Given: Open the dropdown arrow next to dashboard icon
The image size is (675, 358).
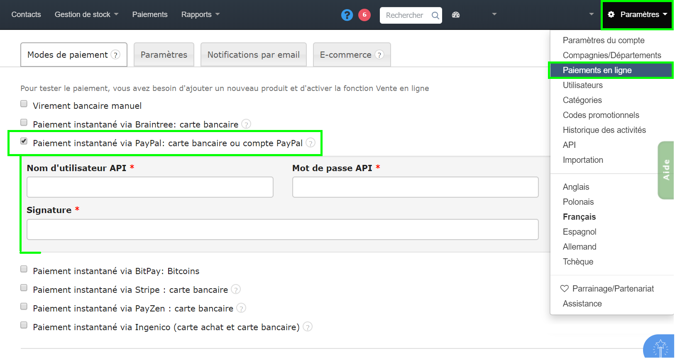Looking at the screenshot, I should pyautogui.click(x=494, y=15).
